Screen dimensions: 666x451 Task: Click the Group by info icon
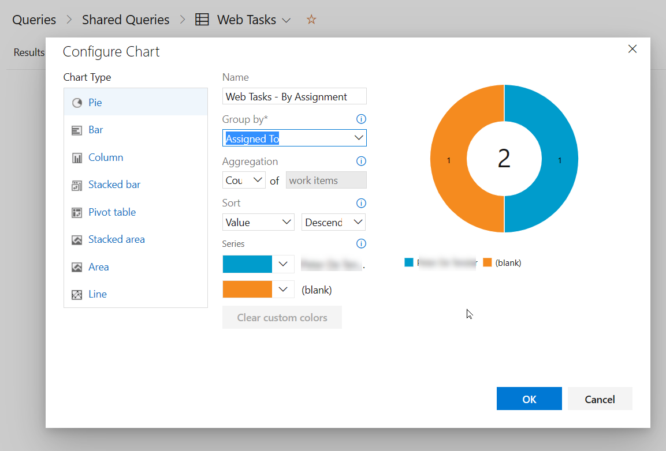[361, 119]
